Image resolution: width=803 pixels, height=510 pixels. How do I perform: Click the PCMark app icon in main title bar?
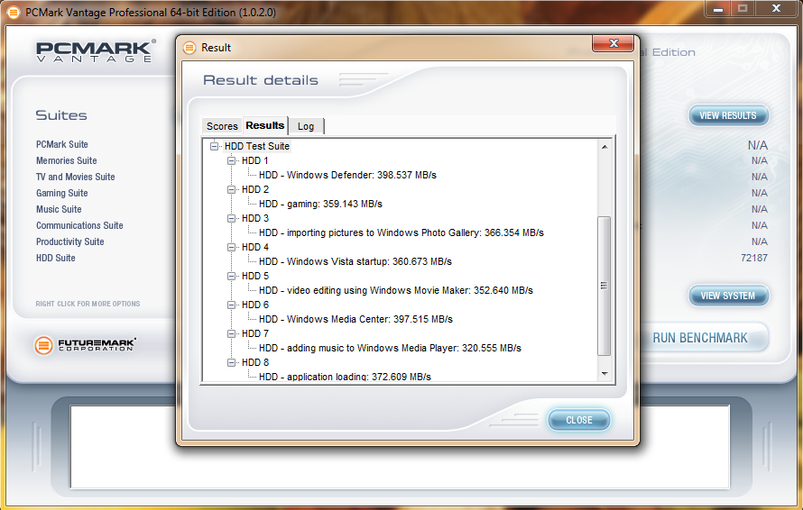tap(14, 12)
